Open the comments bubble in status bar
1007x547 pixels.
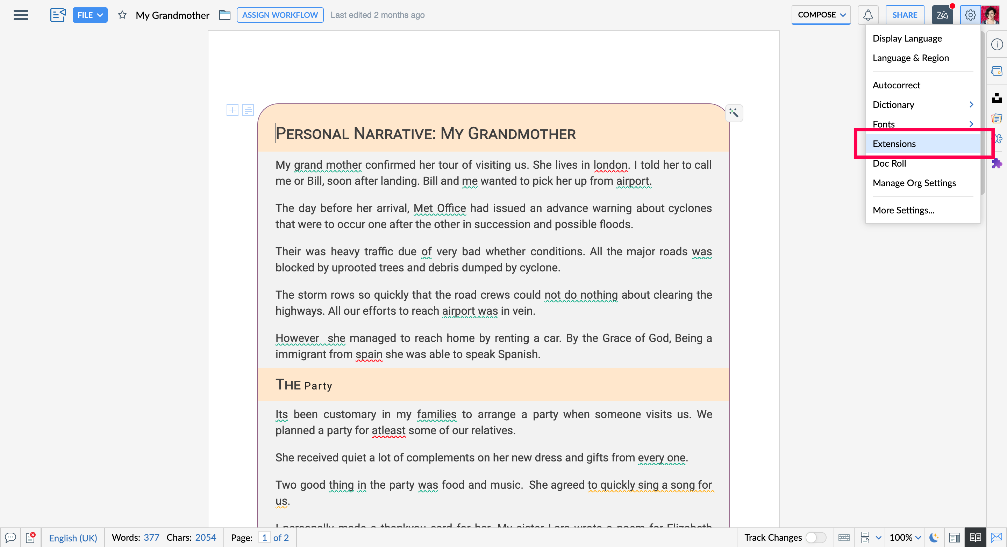[10, 537]
